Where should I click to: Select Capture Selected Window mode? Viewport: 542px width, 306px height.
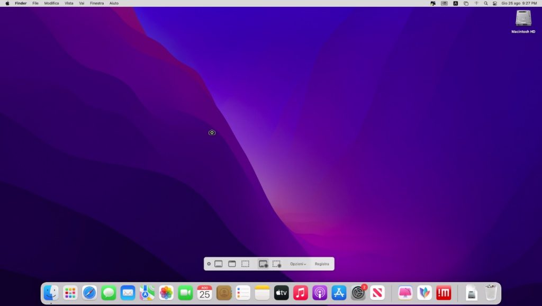[x=232, y=264]
